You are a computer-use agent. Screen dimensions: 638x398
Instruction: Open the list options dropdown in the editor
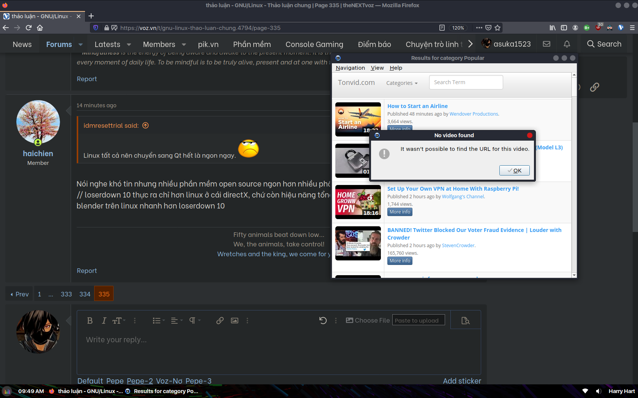[159, 321]
